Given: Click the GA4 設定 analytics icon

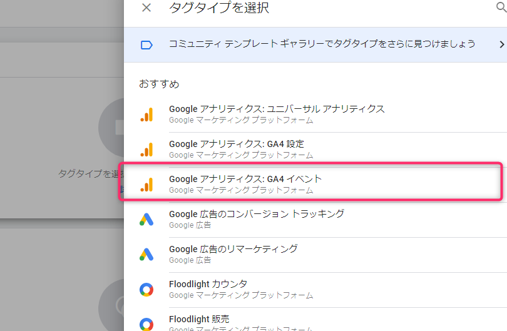Looking at the screenshot, I should [146, 150].
